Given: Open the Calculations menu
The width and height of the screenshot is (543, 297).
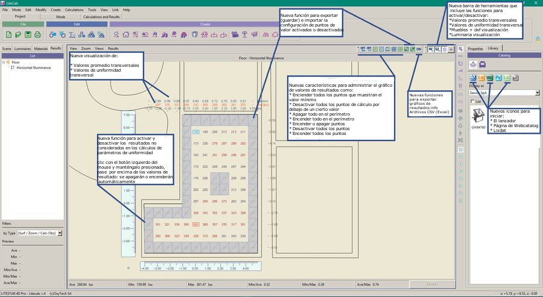Looking at the screenshot, I should point(75,10).
